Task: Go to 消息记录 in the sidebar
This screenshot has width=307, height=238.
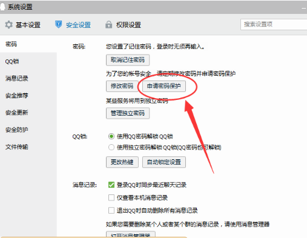Action: (x=17, y=78)
